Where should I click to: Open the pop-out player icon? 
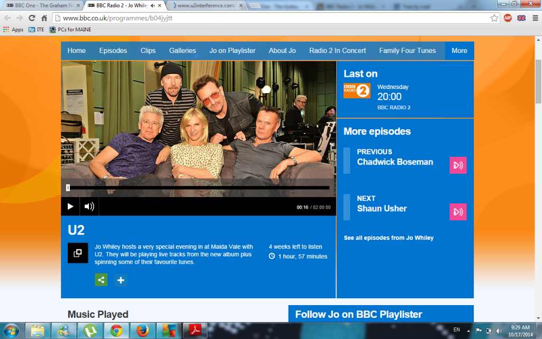[x=78, y=253]
